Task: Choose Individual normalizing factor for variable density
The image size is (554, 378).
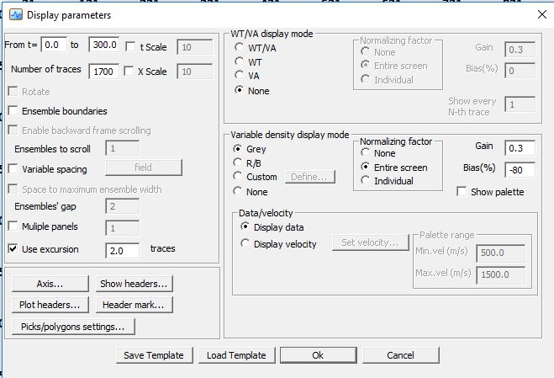Action: coord(365,180)
